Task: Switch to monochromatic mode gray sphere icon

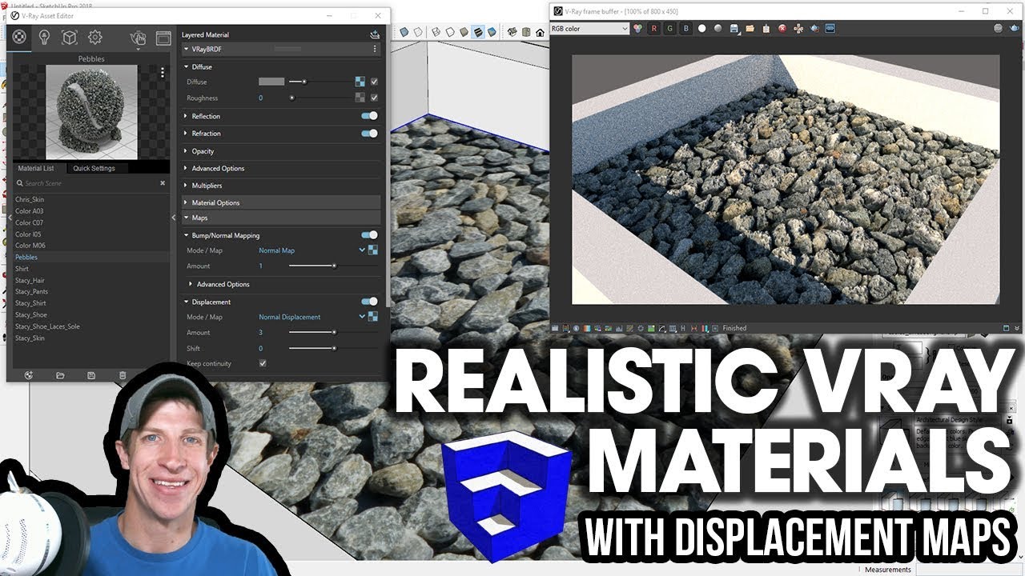Action: click(x=717, y=29)
